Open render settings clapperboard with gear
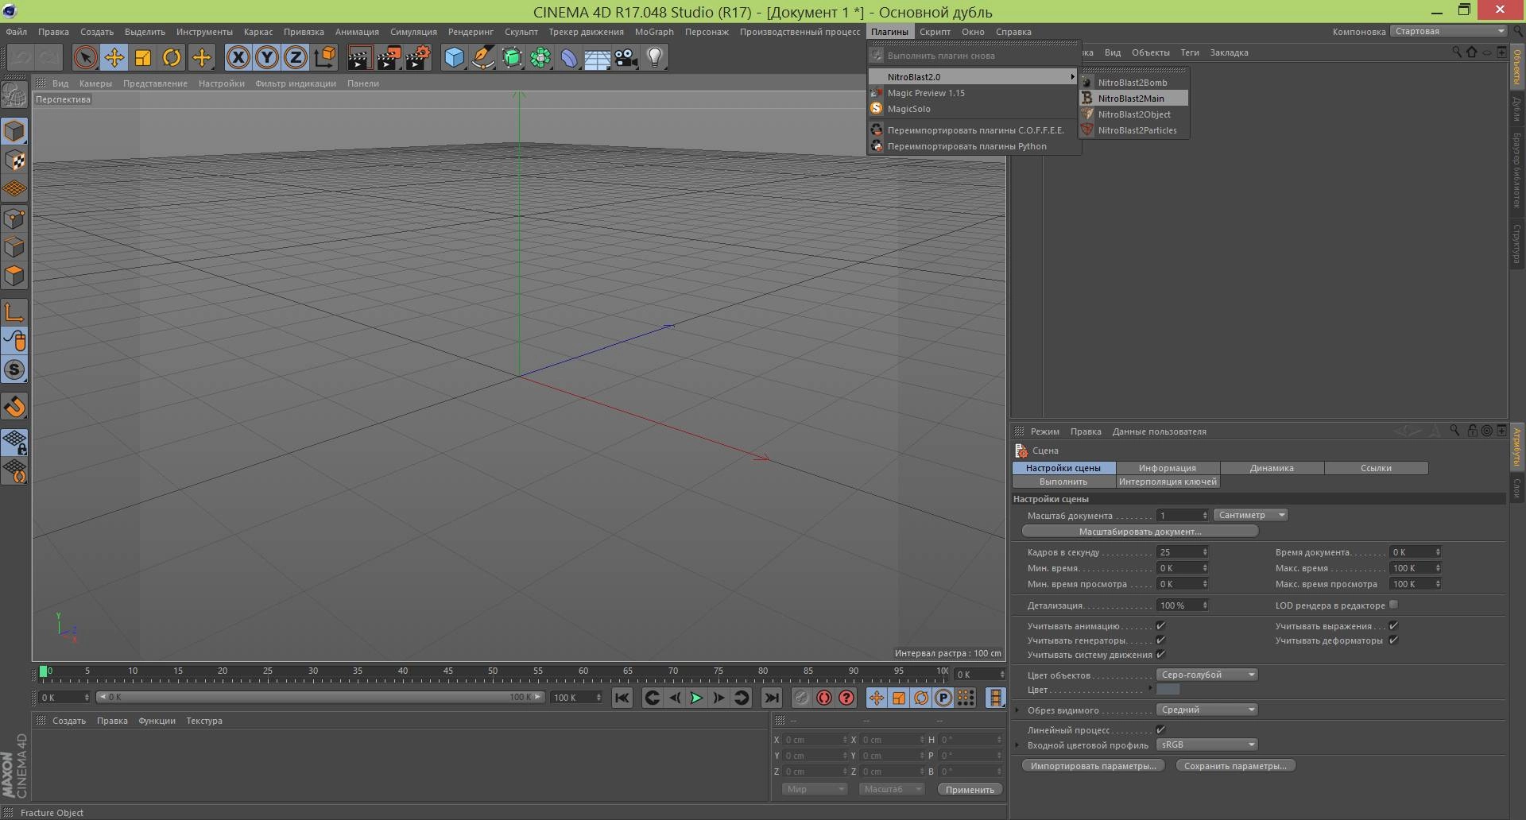Image resolution: width=1526 pixels, height=820 pixels. [418, 57]
